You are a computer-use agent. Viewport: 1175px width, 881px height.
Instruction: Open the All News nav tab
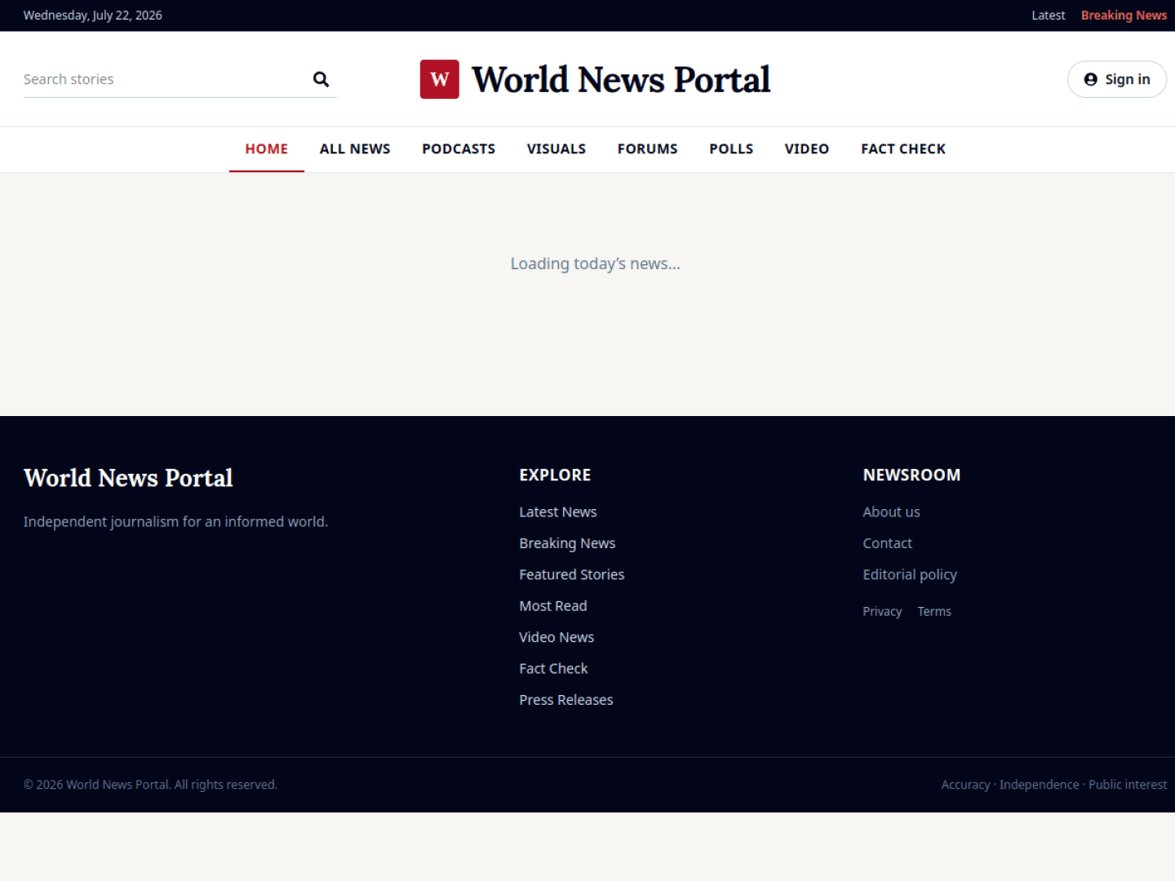(x=355, y=148)
